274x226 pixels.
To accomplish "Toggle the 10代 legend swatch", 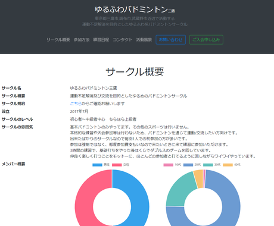I will (169, 165).
